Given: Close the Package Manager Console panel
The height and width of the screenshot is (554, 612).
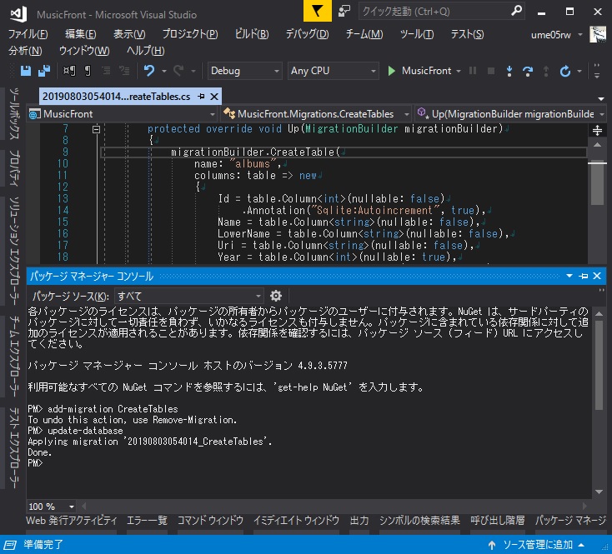Looking at the screenshot, I should 597,276.
